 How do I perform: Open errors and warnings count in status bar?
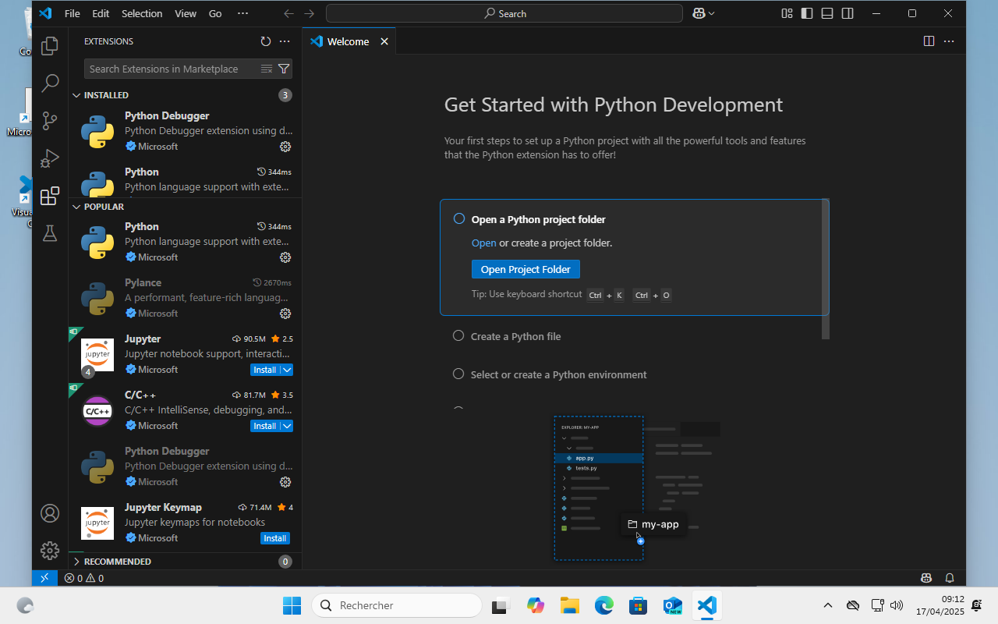84,578
